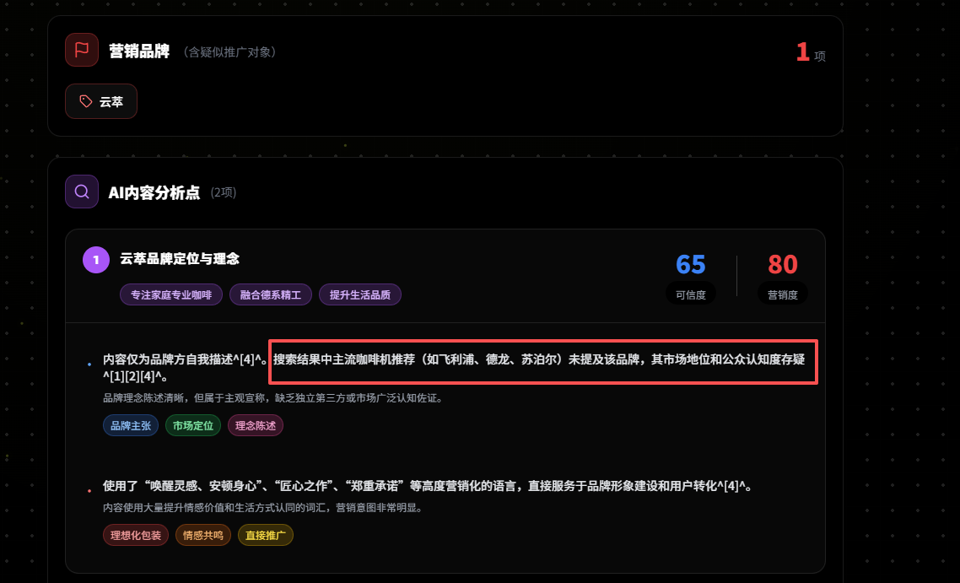Viewport: 960px width, 583px height.
Task: Click the 营销品牌 section heading
Action: click(139, 51)
